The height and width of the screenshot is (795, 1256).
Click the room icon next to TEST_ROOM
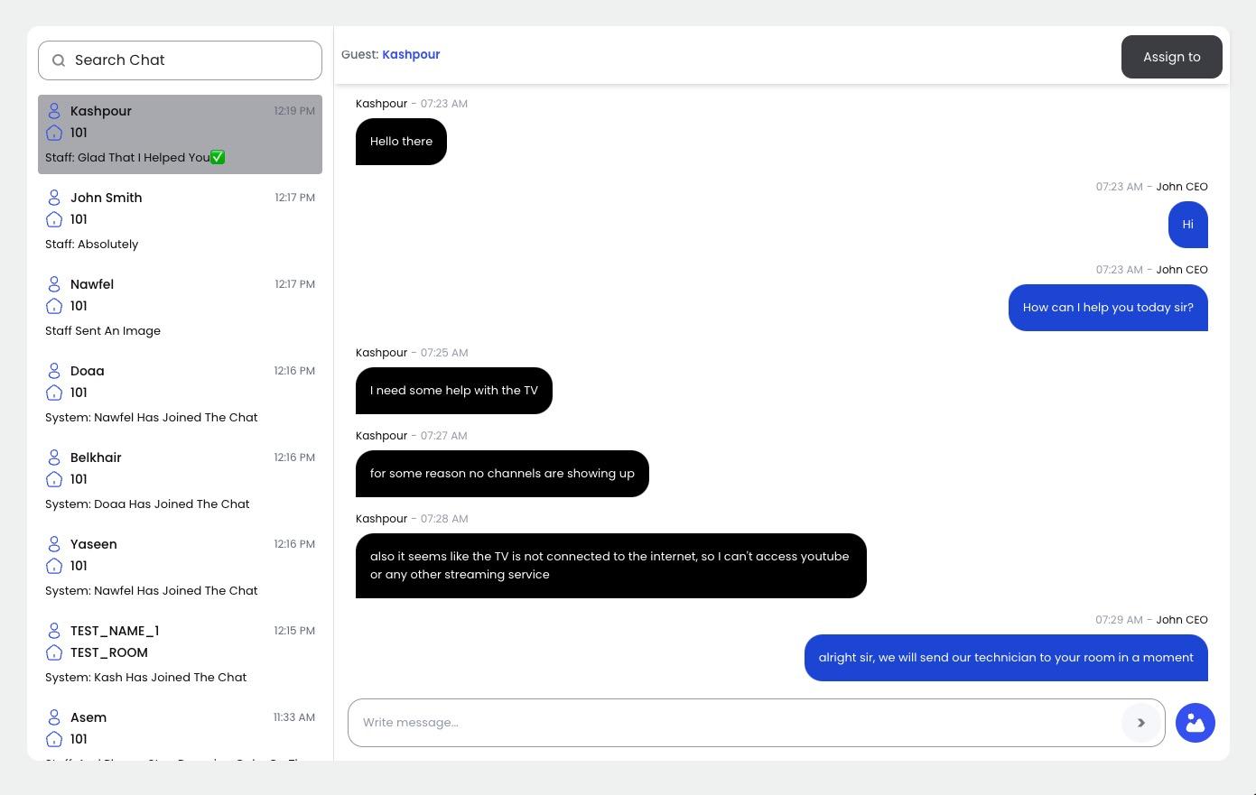coord(54,652)
